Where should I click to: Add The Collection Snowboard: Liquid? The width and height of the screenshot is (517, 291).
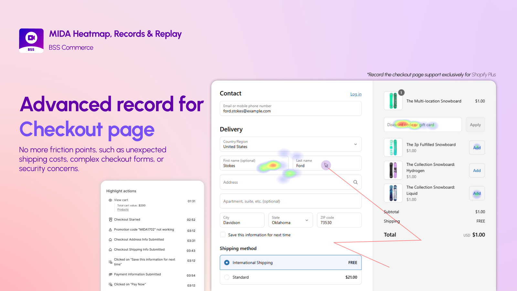(x=477, y=193)
